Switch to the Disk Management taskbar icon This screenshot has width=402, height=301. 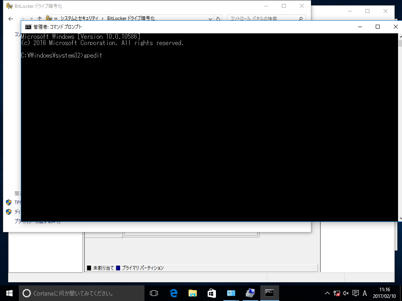pyautogui.click(x=250, y=293)
